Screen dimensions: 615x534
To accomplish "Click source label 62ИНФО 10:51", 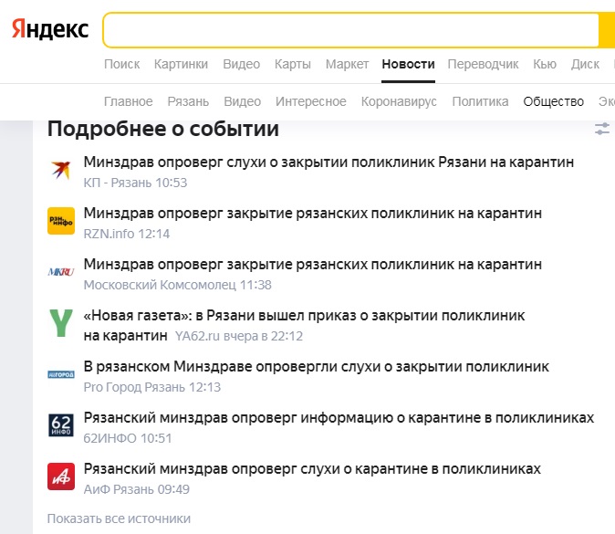I will click(x=128, y=438).
